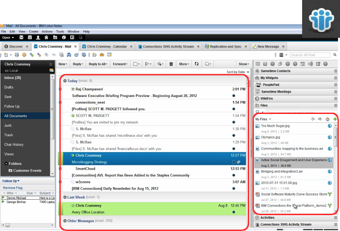Collapse the Last Week message group
Viewport: 340px width, 231px height.
[x=65, y=197]
